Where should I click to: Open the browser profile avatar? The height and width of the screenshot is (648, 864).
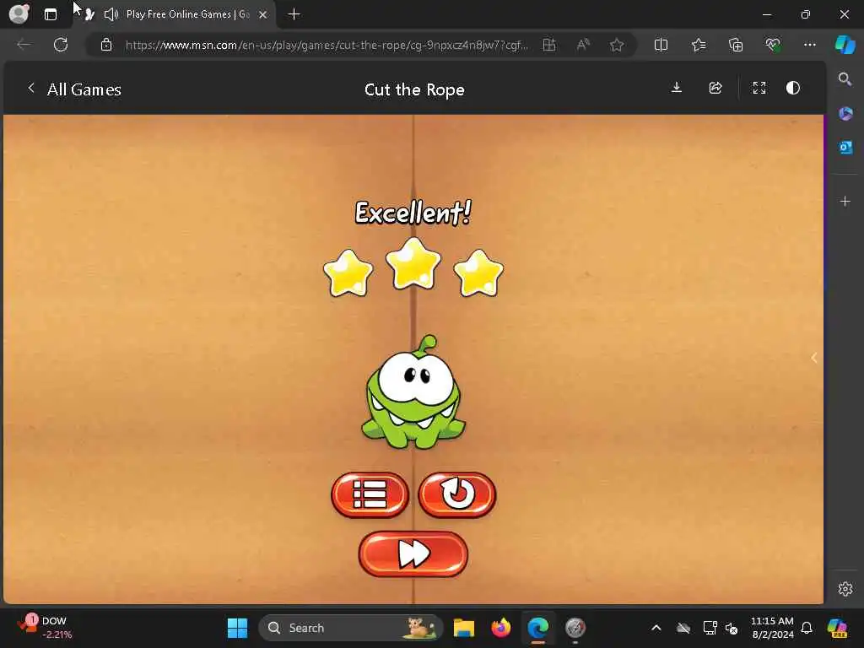coord(19,13)
